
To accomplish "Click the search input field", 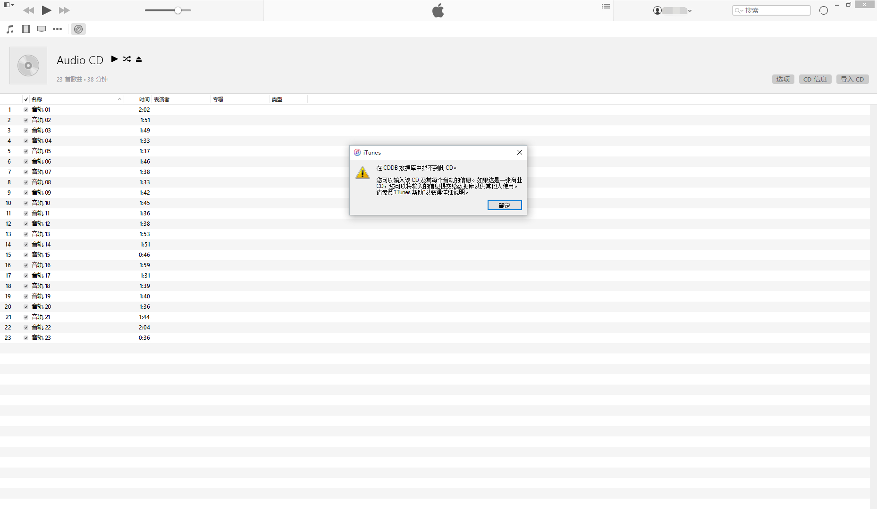I will pos(771,10).
